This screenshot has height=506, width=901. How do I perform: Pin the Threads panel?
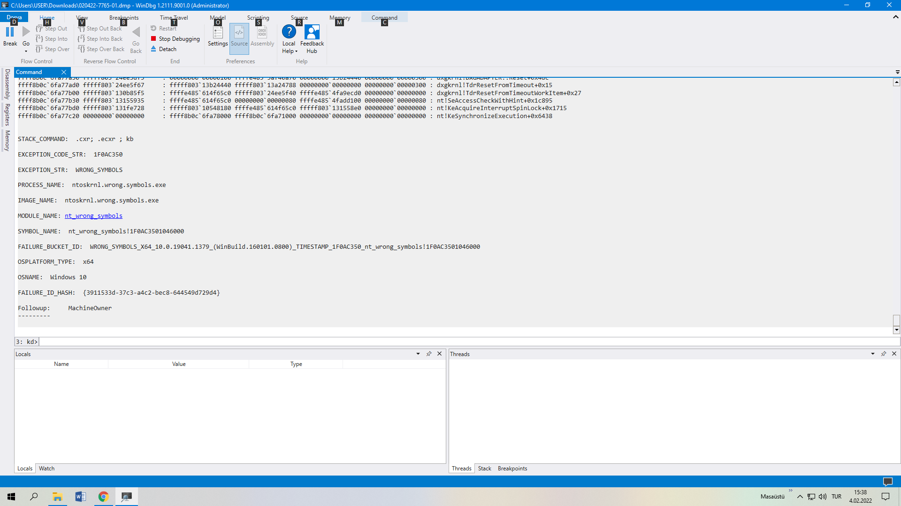pos(883,354)
